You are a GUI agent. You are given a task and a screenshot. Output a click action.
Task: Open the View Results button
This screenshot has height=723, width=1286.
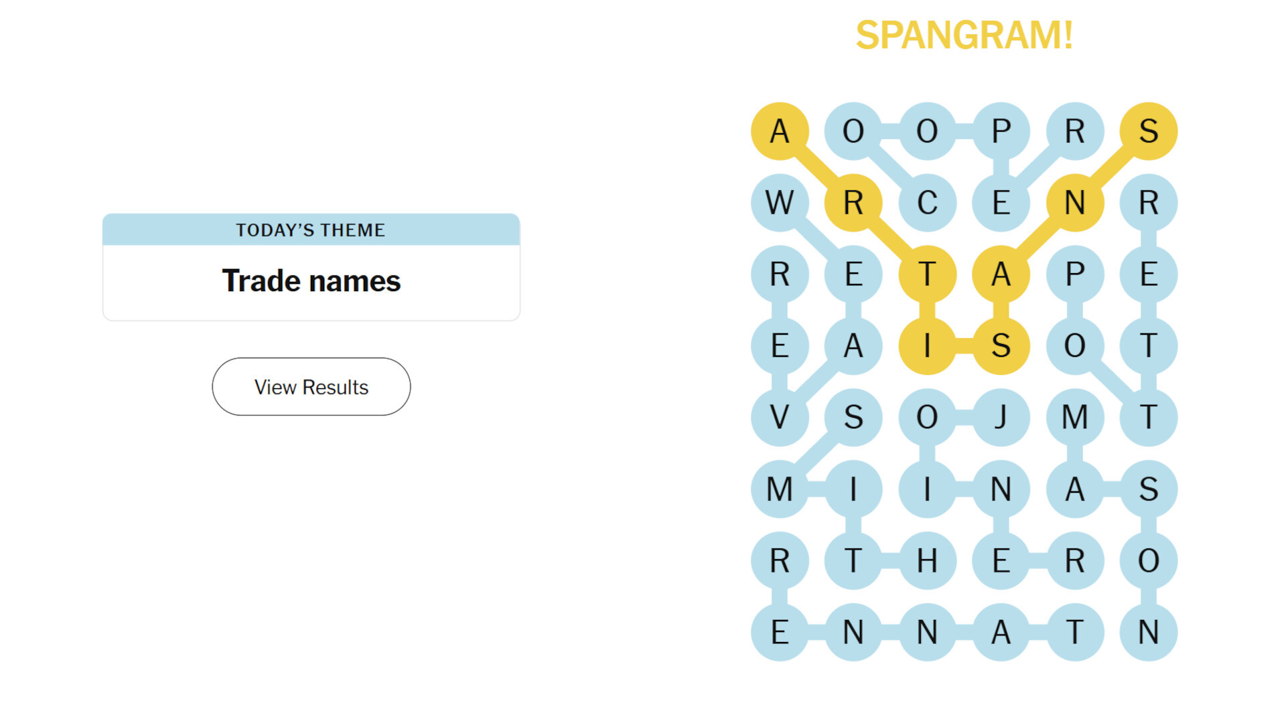[x=311, y=386]
